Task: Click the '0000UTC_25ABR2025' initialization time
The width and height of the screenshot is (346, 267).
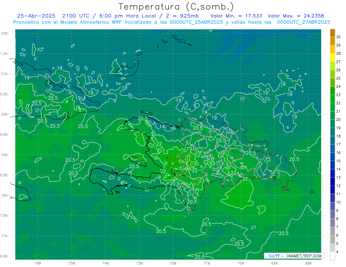Action: tap(196, 22)
